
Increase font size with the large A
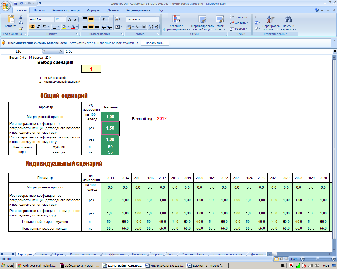pyautogui.click(x=70, y=19)
